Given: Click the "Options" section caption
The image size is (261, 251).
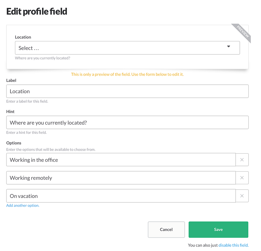Looking at the screenshot, I should [x=14, y=143].
